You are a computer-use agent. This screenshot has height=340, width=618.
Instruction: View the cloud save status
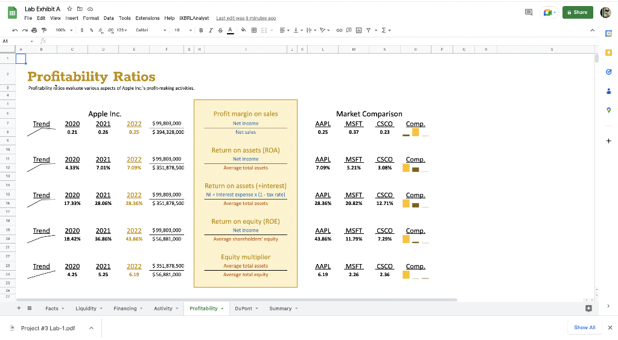pos(91,8)
